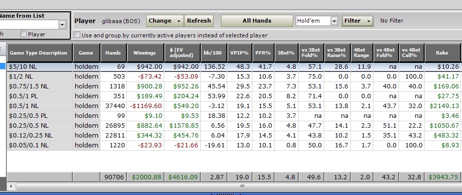The image size is (462, 195).
Task: Click the $2149.13 rake cell
Action: pos(442,106)
